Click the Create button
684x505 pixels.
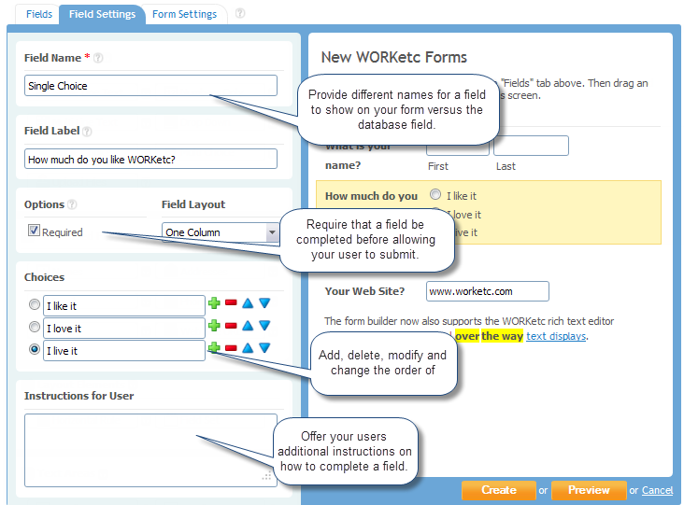498,490
